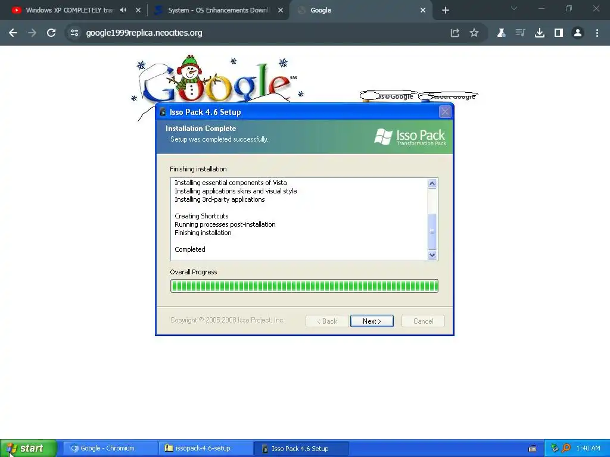Close the Google tab
610x457 pixels.
click(x=423, y=10)
